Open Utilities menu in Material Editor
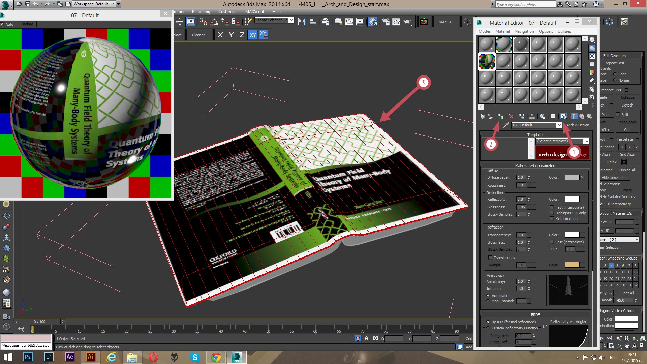Image resolution: width=647 pixels, height=364 pixels. 564,31
